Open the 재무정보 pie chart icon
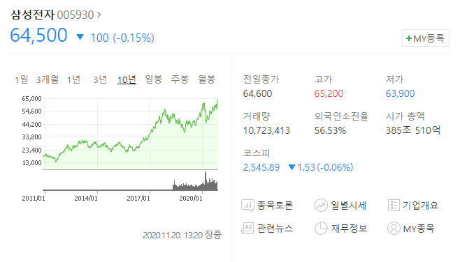 pyautogui.click(x=321, y=229)
